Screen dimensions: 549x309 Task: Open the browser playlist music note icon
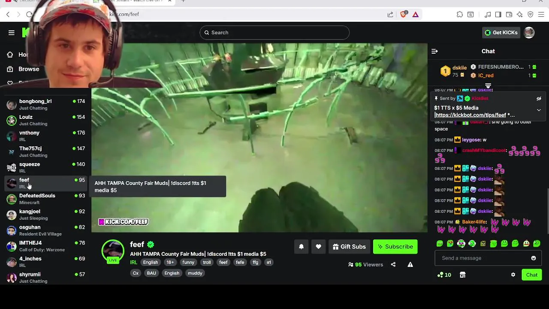(x=488, y=15)
